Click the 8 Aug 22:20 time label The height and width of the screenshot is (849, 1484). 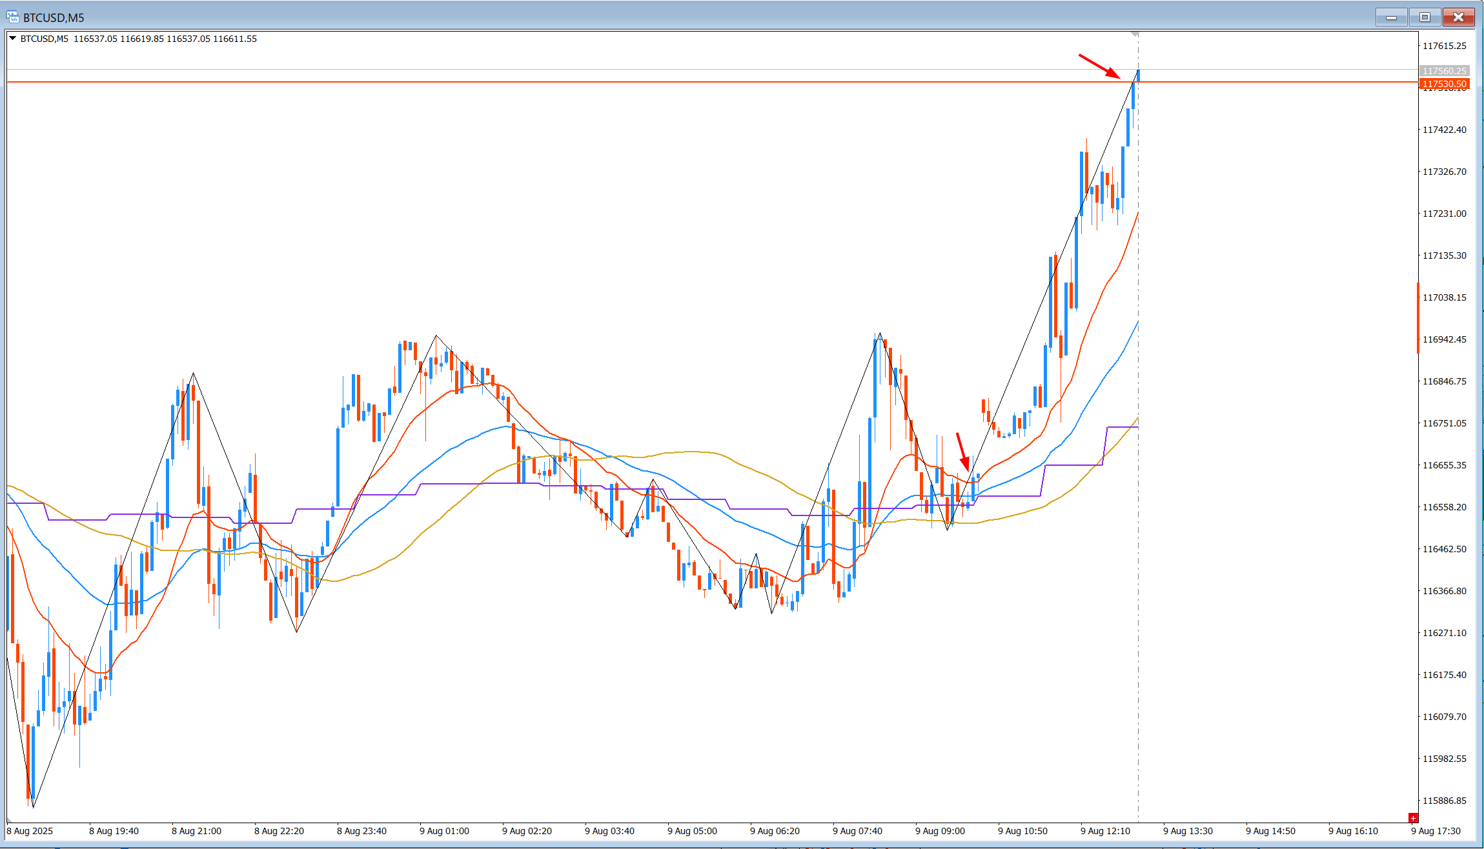[279, 831]
